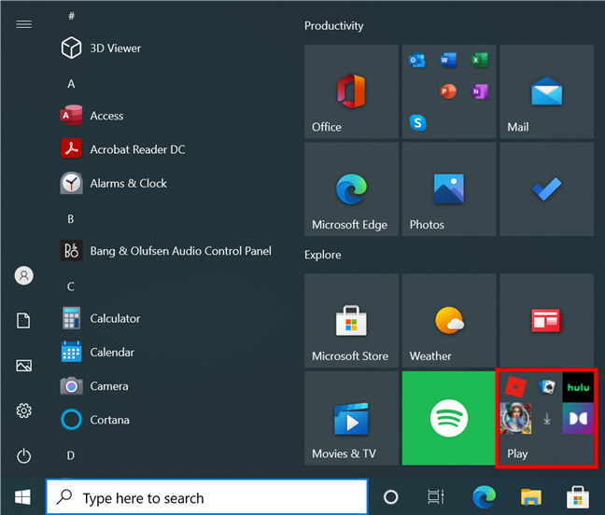Viewport: 605px width, 515px height.
Task: Open Settings via the gear icon
Action: [x=24, y=411]
